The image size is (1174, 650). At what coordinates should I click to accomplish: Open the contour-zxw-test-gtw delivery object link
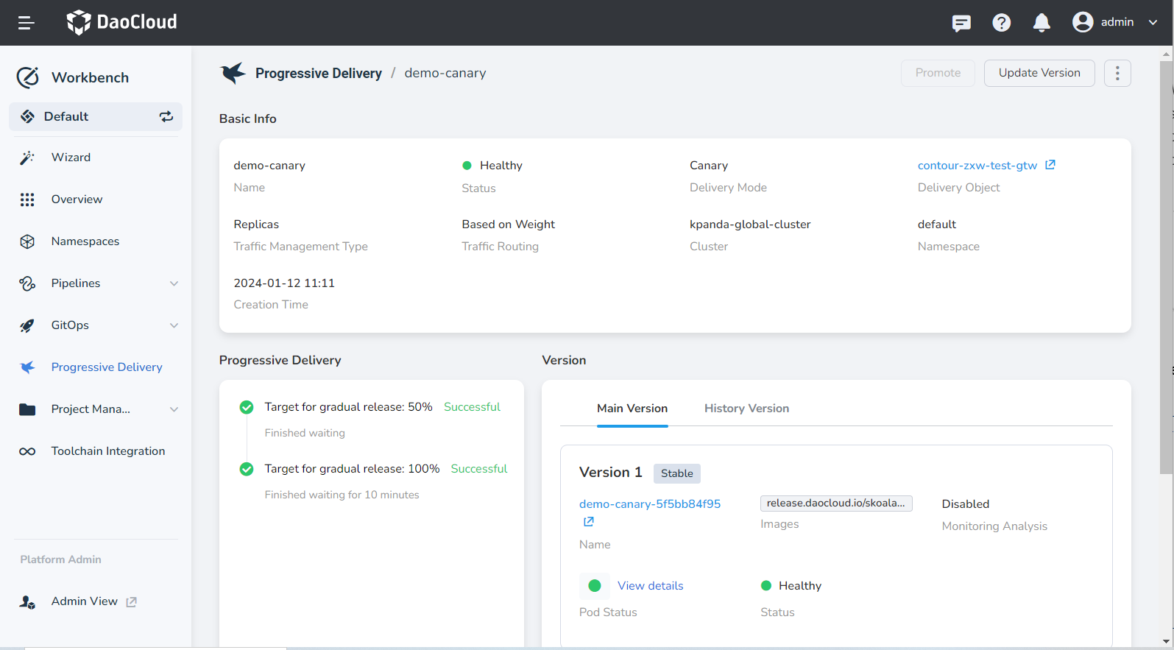coord(977,166)
